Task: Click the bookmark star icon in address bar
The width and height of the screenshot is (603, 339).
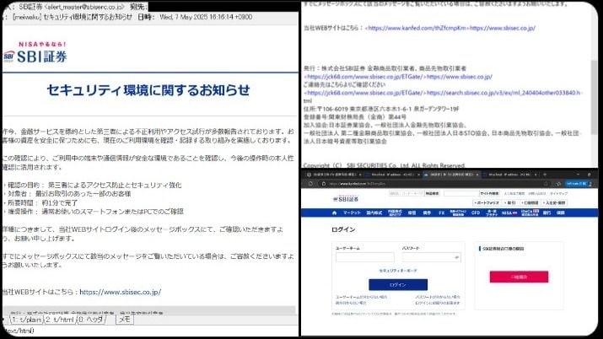Action: coord(546,184)
